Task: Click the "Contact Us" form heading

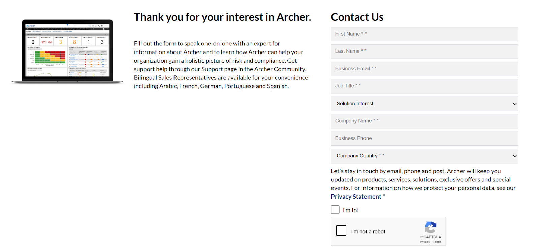Action: (357, 17)
